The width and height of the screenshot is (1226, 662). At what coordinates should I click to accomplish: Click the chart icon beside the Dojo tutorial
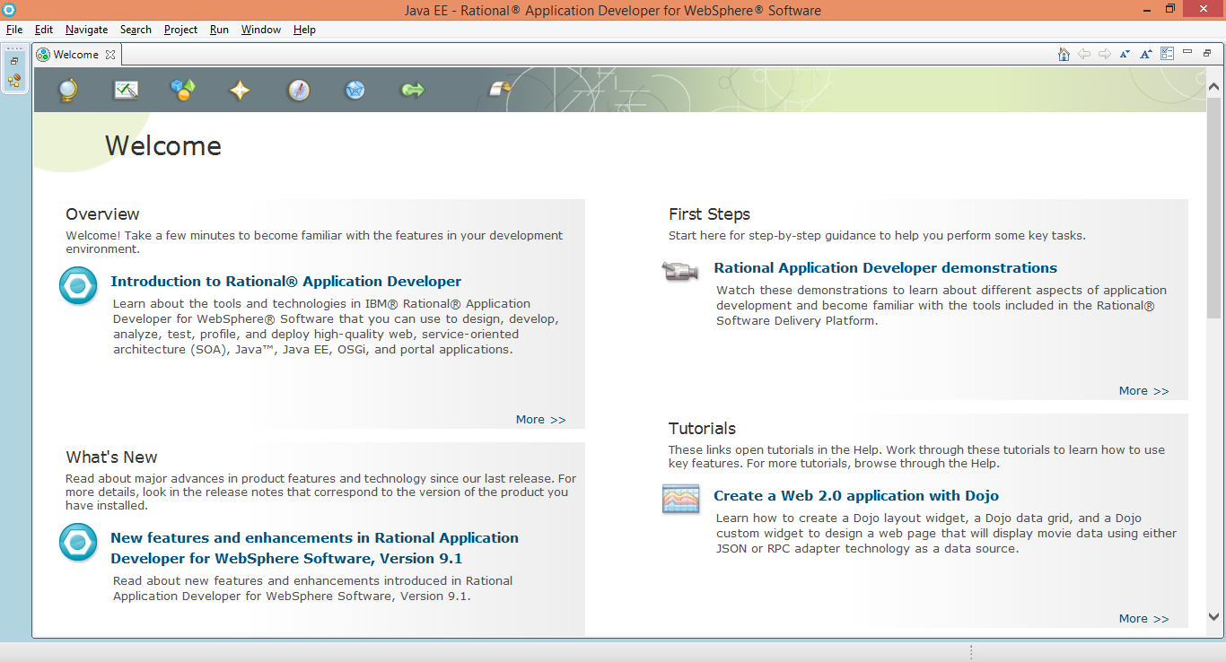[x=680, y=498]
